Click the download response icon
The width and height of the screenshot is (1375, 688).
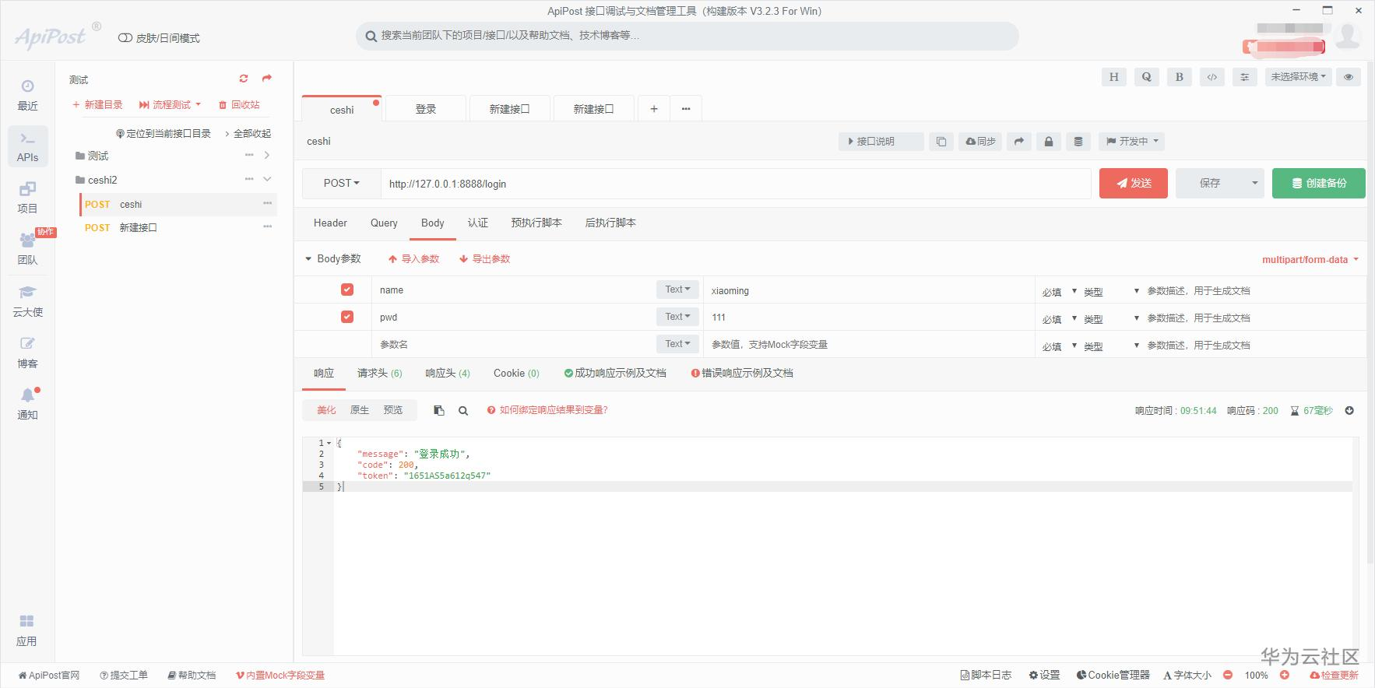click(1349, 410)
